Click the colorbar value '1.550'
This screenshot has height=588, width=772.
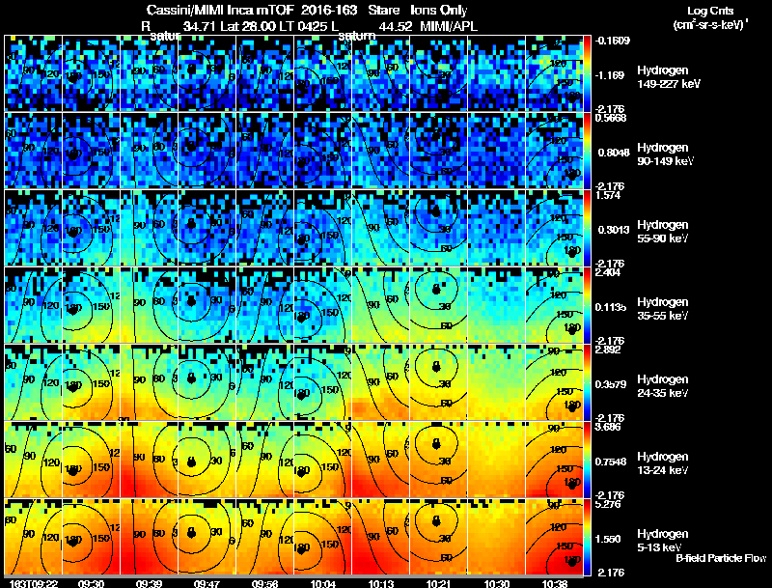[x=608, y=539]
